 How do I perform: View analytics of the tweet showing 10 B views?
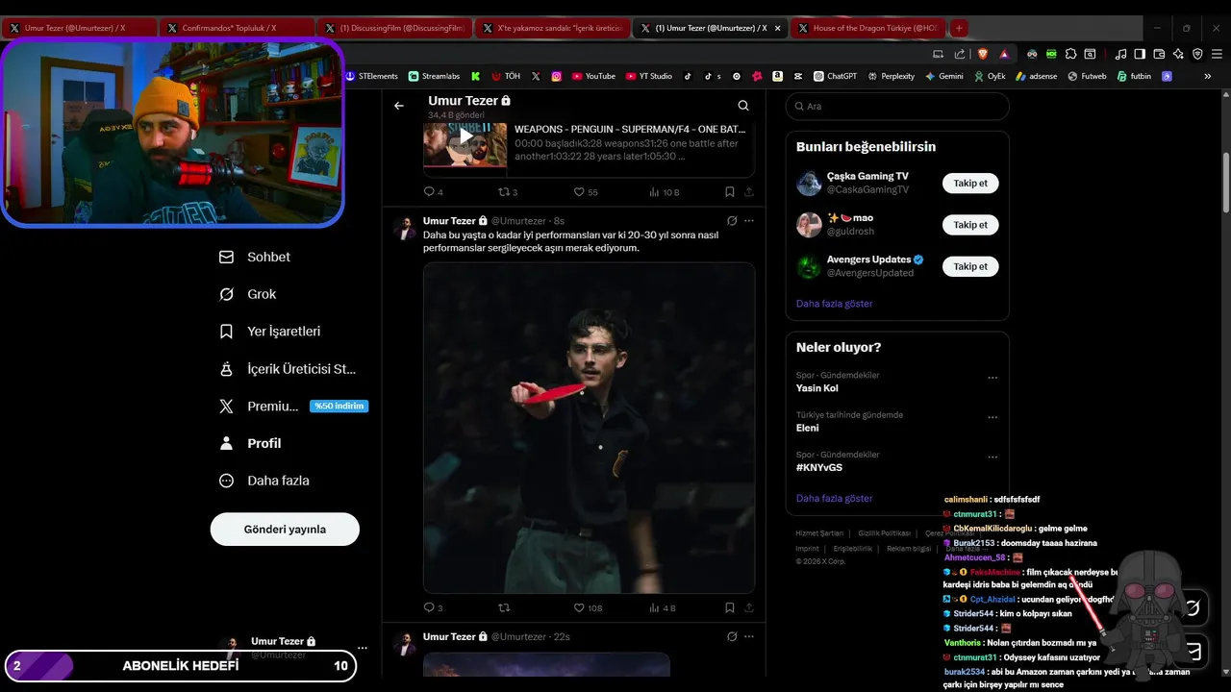point(665,191)
